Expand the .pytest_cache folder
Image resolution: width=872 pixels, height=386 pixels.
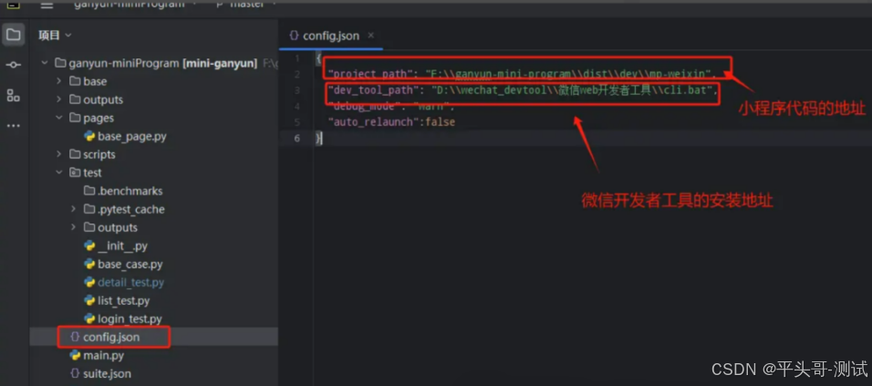73,209
